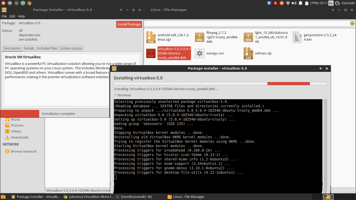
Task: Open the volume speaker indicator
Action: [294, 3]
